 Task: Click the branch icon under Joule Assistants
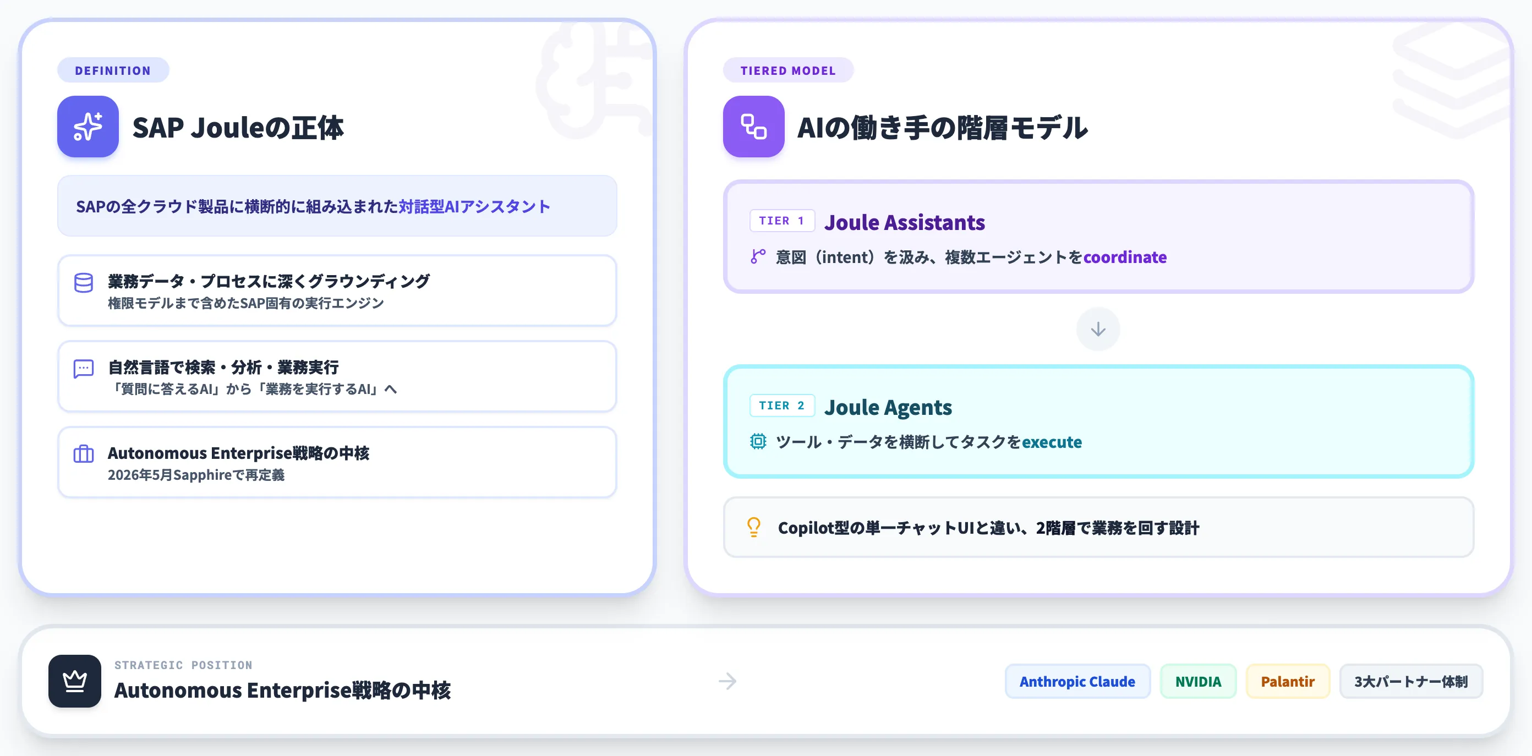coord(758,256)
